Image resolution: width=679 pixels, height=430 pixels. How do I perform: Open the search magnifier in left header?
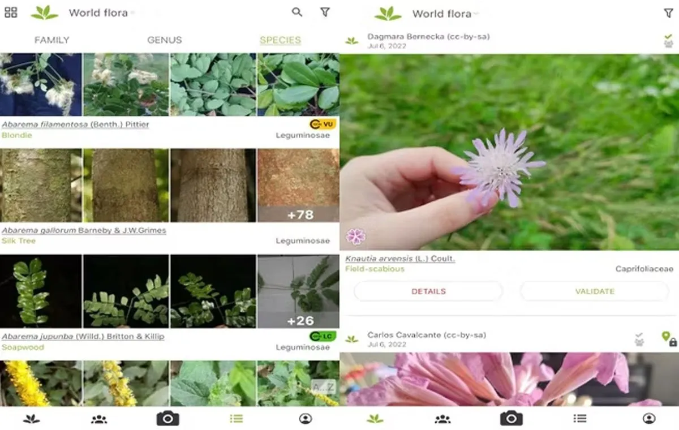[297, 12]
